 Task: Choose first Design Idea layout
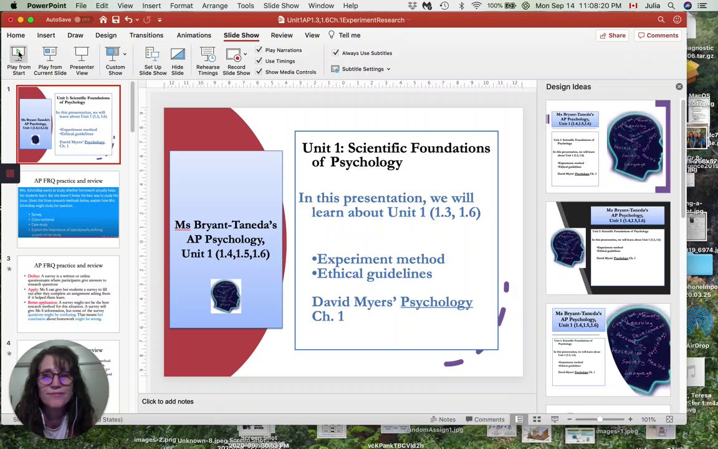pos(608,147)
